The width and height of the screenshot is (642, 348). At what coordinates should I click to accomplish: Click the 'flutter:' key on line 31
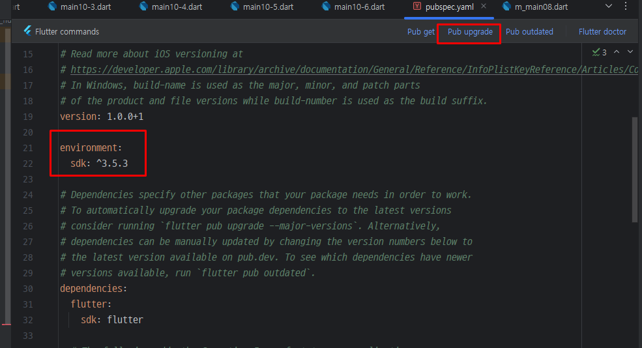tap(91, 304)
